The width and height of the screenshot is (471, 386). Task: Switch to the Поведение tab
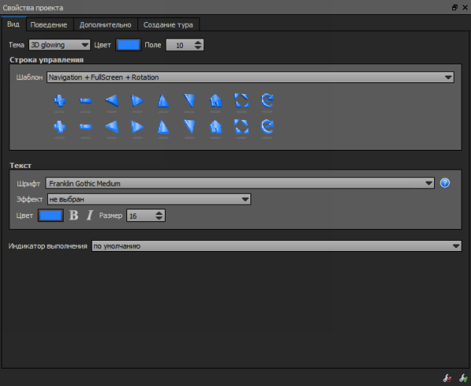coord(50,24)
